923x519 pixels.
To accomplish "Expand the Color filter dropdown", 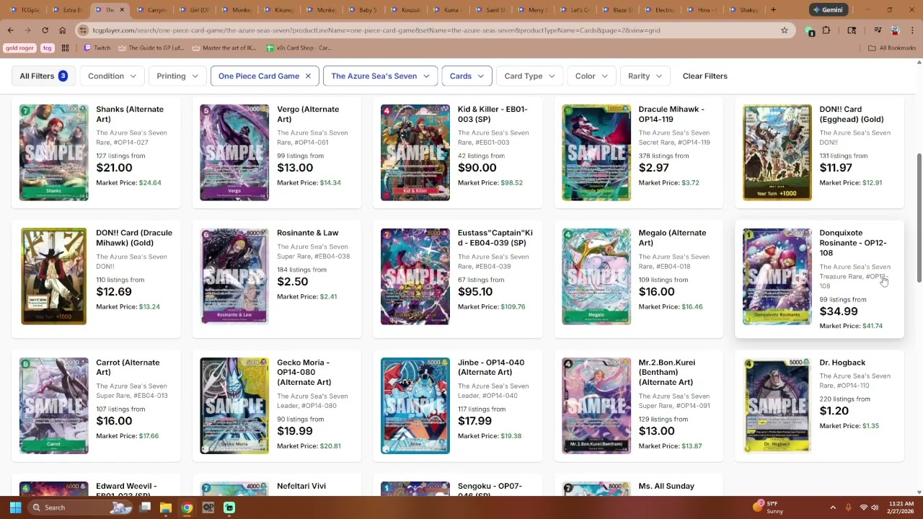I will [x=591, y=76].
